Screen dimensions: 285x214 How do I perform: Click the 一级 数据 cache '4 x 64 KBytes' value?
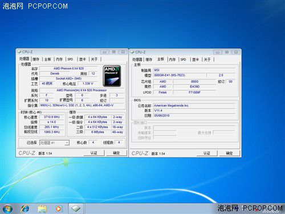pyautogui.click(x=97, y=117)
